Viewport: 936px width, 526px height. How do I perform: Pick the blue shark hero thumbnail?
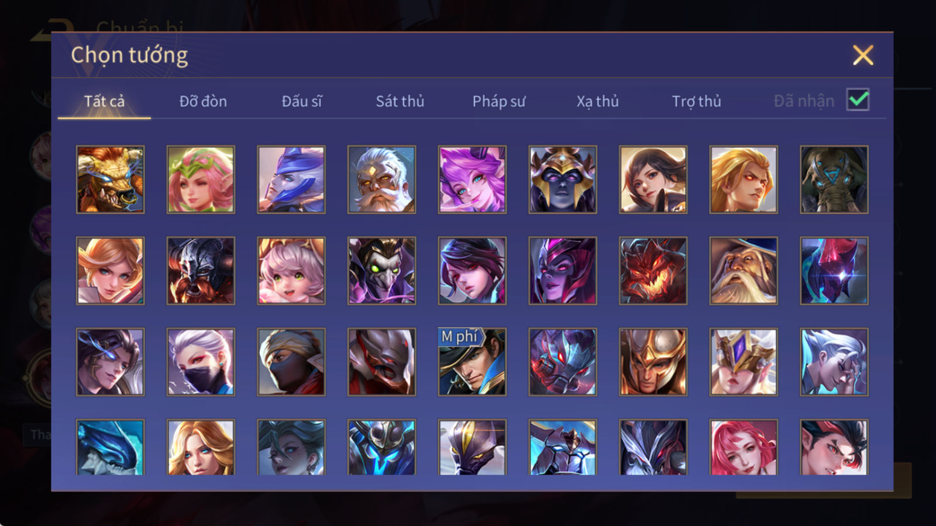coord(111,447)
